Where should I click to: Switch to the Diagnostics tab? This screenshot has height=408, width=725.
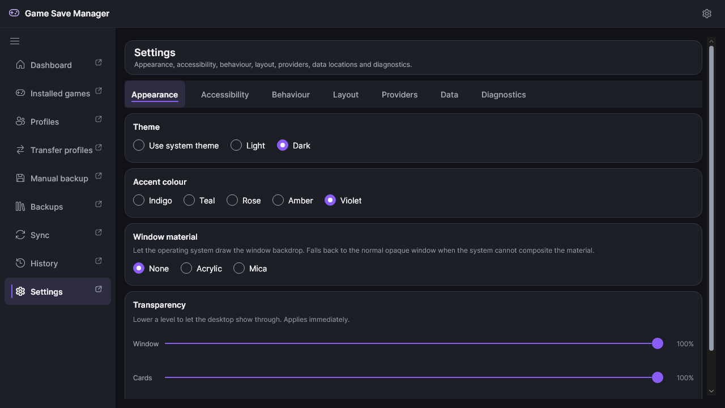pos(504,95)
